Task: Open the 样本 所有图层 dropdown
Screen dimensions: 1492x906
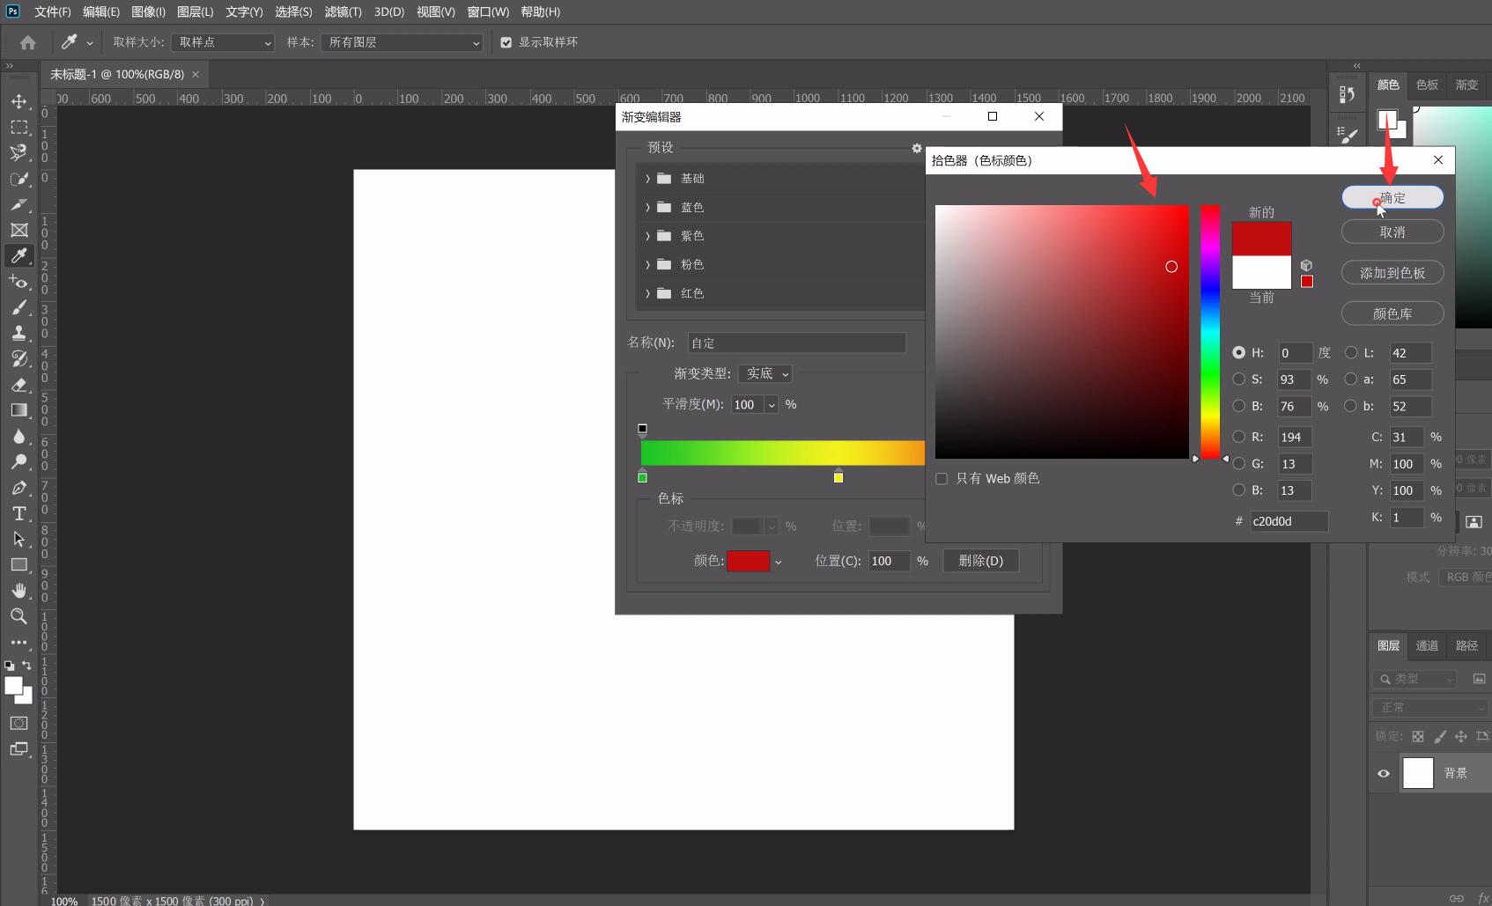Action: click(402, 42)
